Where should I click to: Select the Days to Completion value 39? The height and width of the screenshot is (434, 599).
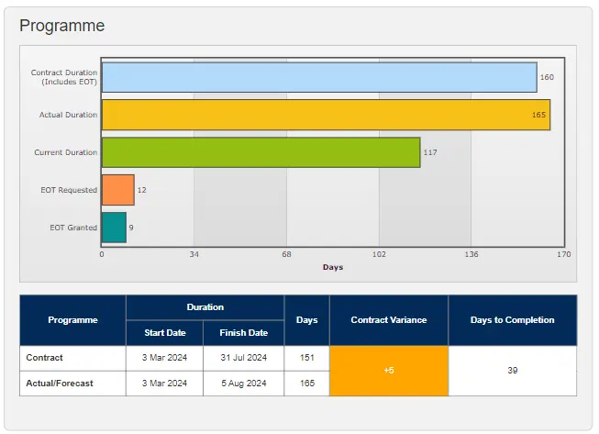tap(512, 371)
